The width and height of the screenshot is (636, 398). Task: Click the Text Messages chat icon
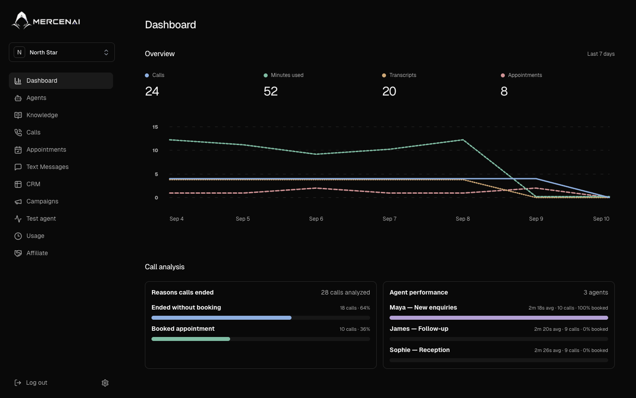[18, 167]
